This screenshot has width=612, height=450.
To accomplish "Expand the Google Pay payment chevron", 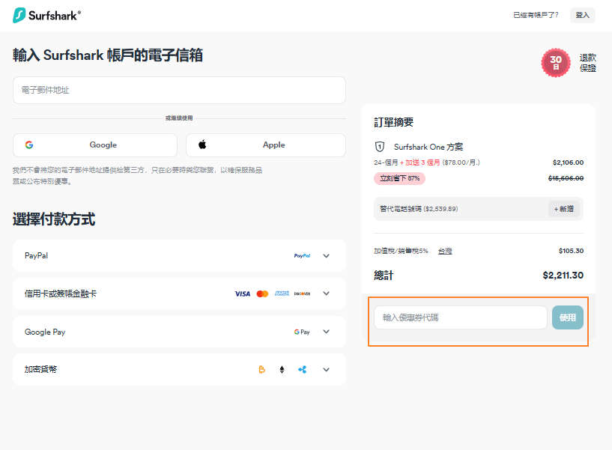I will point(326,332).
